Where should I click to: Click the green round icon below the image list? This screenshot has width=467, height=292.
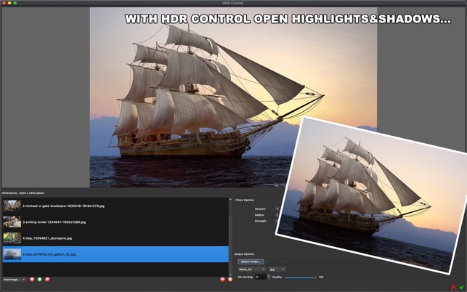[x=40, y=280]
